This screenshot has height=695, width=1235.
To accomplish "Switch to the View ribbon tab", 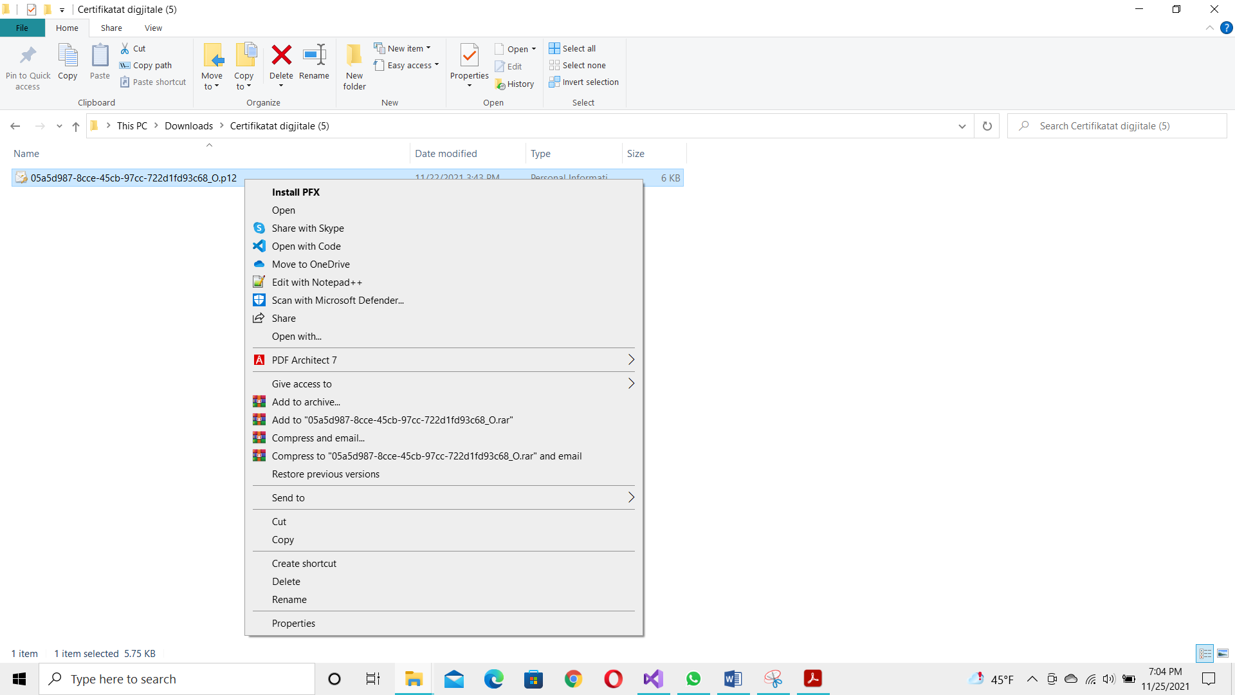I will [153, 28].
